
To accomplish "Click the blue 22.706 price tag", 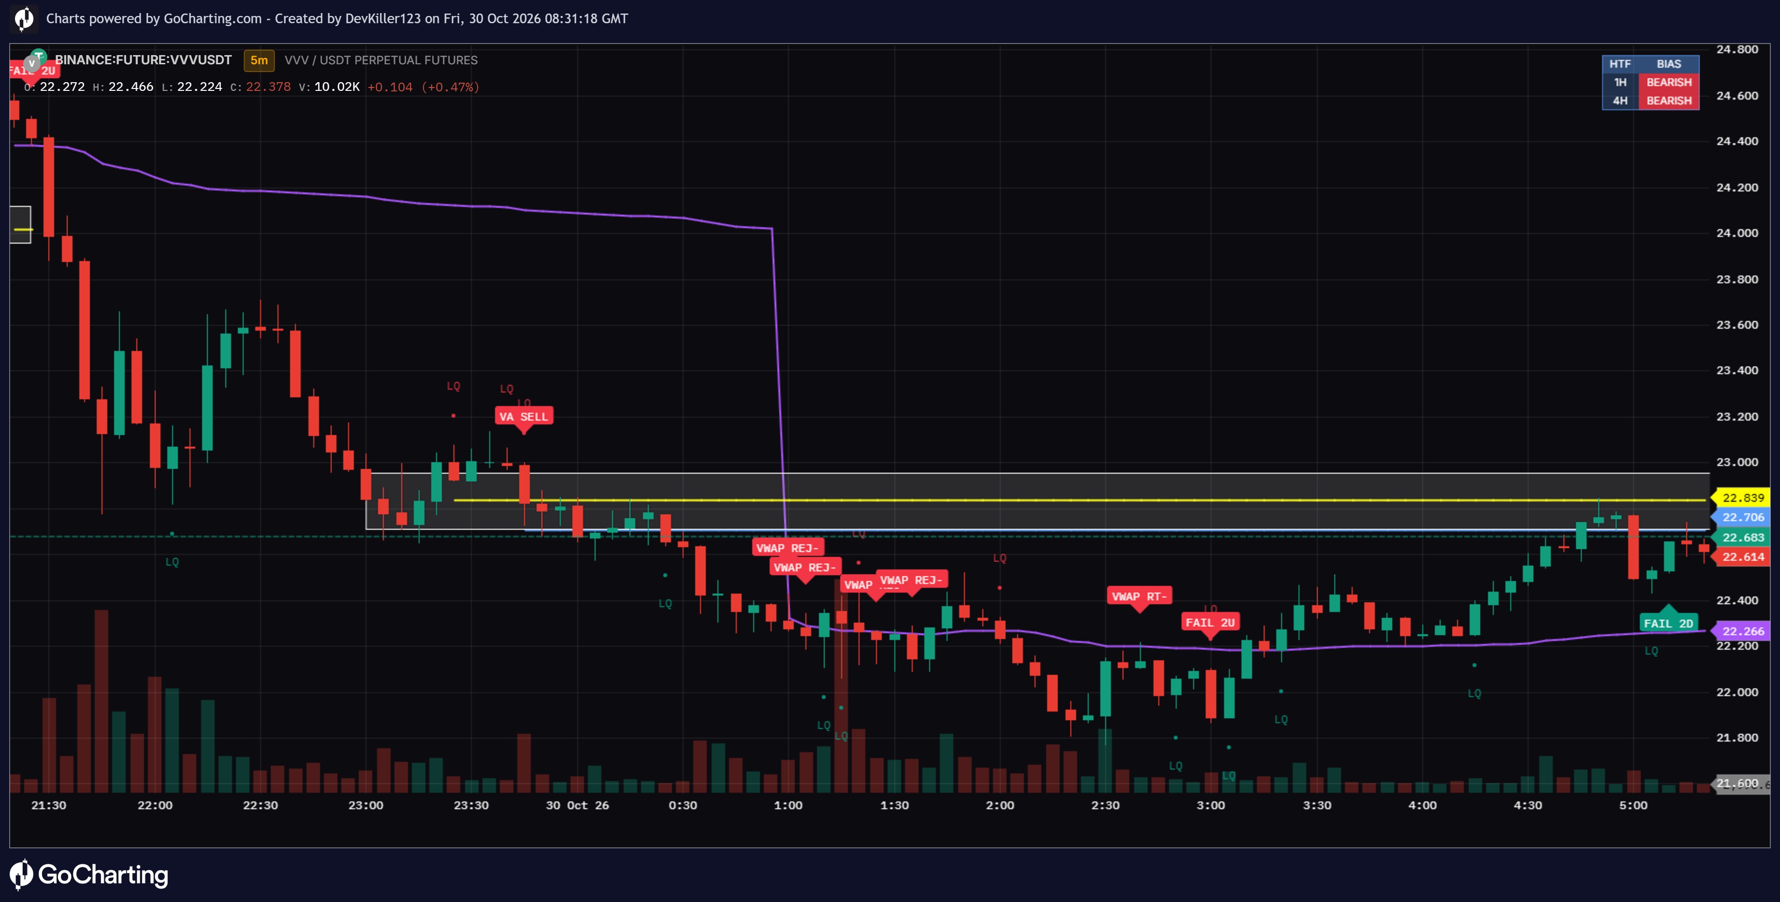I will pos(1742,517).
